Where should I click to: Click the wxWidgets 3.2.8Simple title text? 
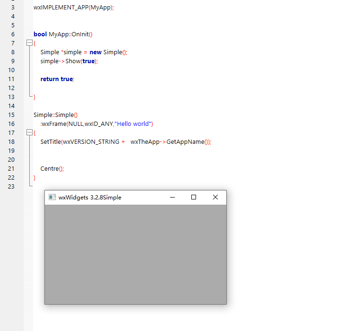[x=90, y=198]
